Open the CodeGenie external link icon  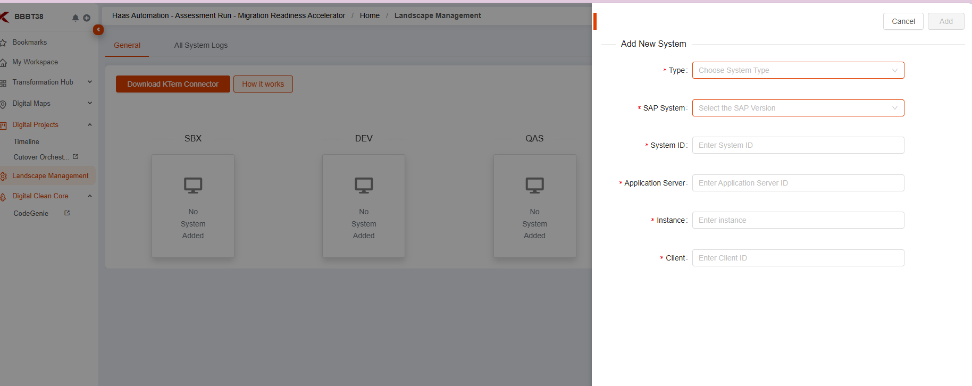67,213
